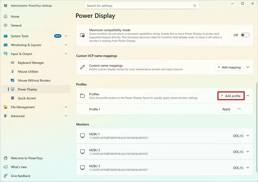Click the DDC/CI label on M28U 3

pos(238,168)
